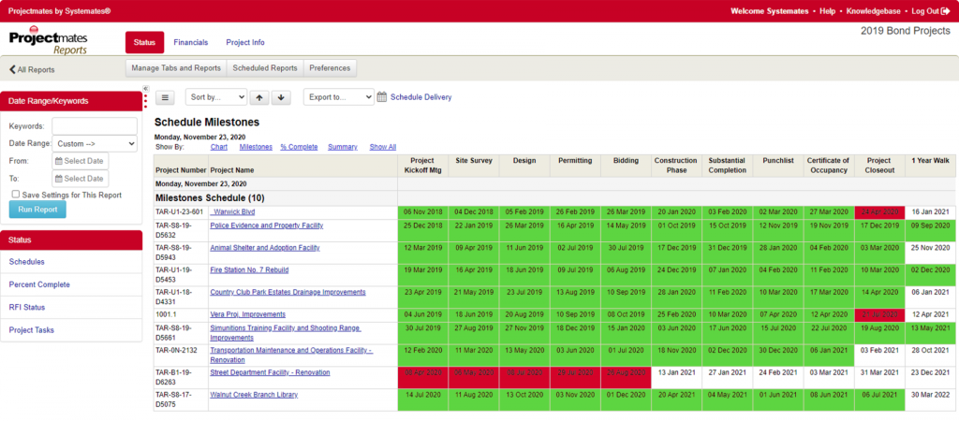
Task: Open the hamburger menu above Schedule Milestones
Action: (x=165, y=97)
